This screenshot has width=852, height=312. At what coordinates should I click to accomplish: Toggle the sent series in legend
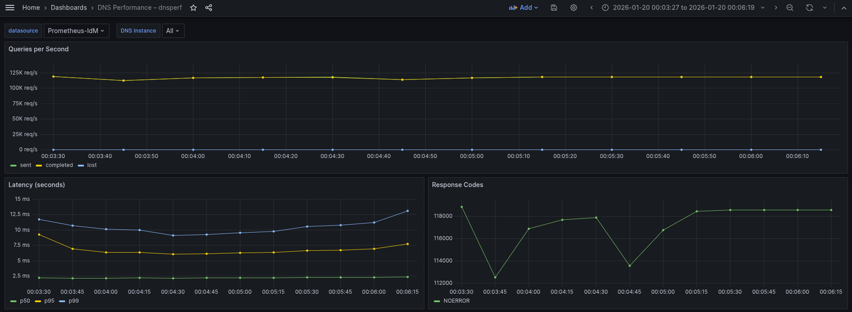[x=25, y=165]
